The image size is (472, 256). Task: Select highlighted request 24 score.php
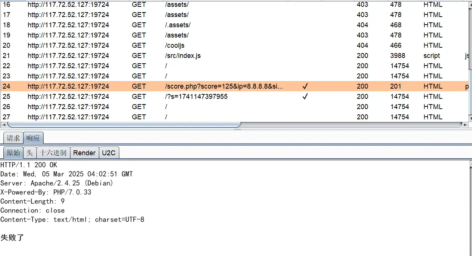(x=223, y=86)
